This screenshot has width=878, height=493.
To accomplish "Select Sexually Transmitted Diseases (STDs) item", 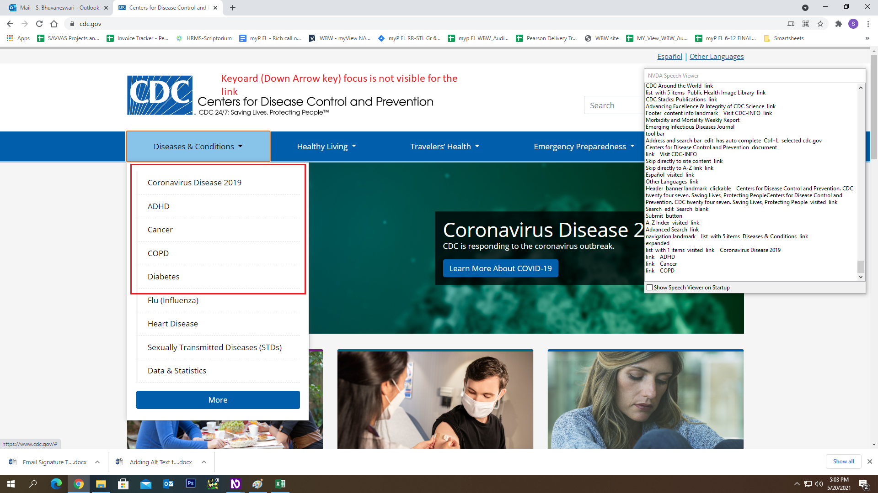I will 219,347.
